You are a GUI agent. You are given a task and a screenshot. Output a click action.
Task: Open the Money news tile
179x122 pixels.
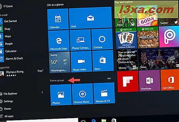pyautogui.click(x=127, y=60)
